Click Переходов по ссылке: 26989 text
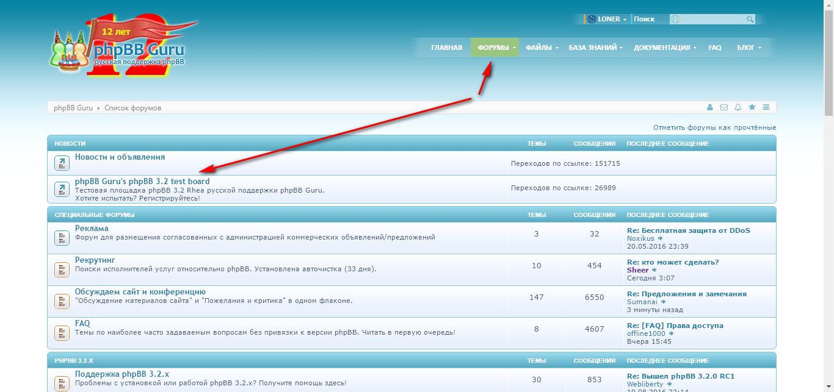 [x=564, y=188]
